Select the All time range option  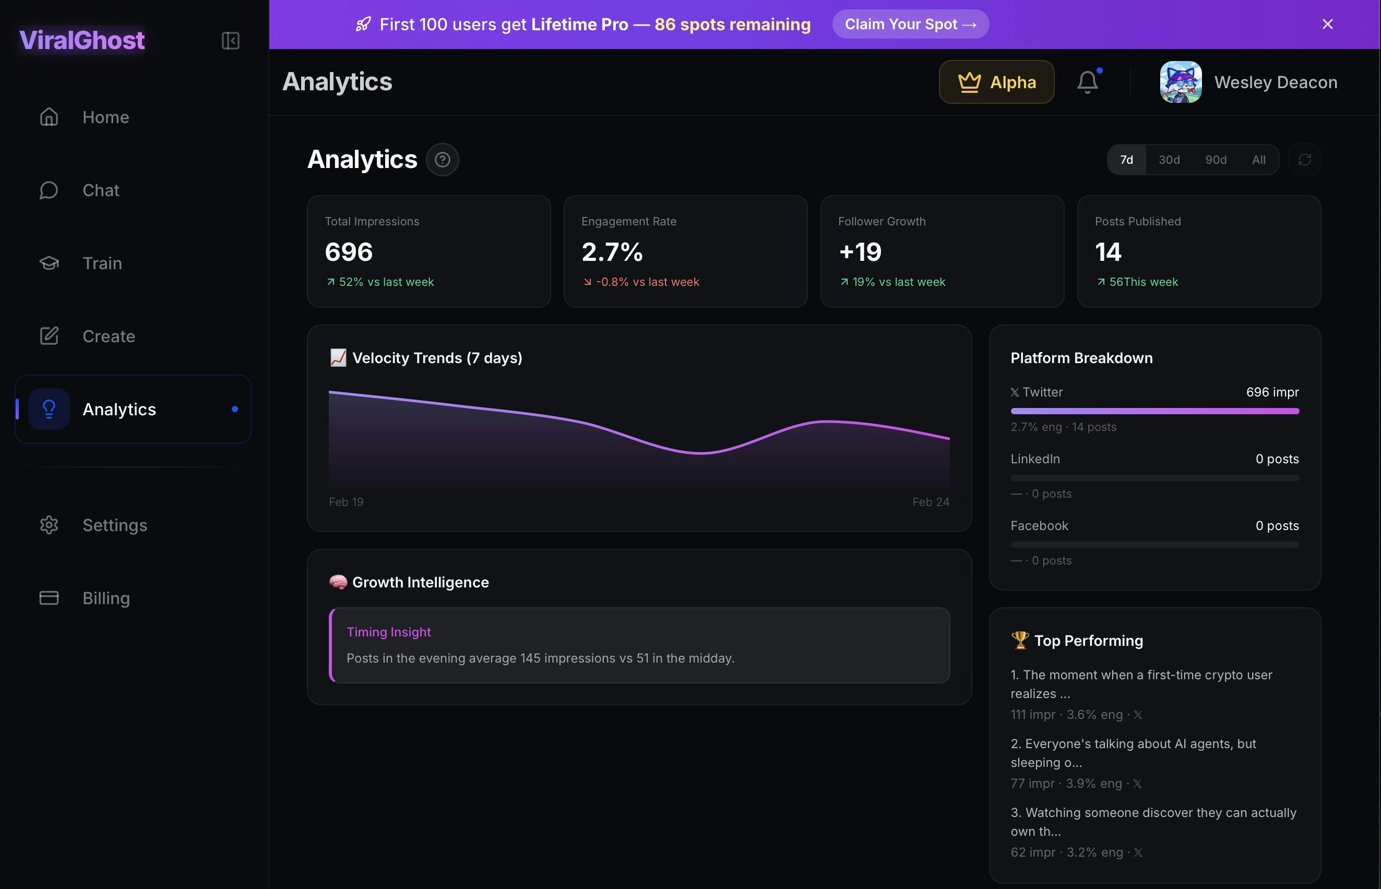pyautogui.click(x=1258, y=159)
